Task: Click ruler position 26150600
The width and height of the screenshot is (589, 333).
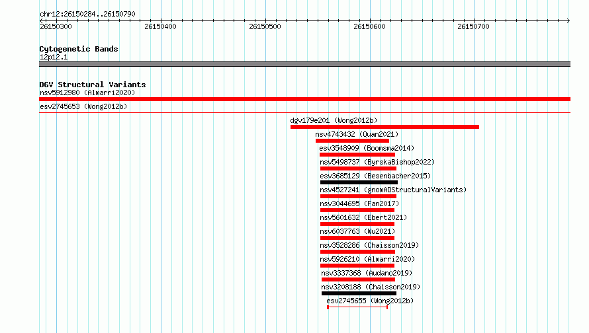Action: pyautogui.click(x=369, y=26)
